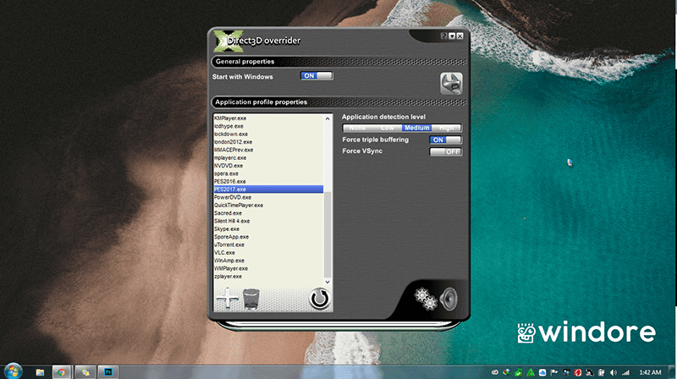Click the network signal tray icon
Image resolution: width=677 pixels, height=379 pixels.
point(625,372)
